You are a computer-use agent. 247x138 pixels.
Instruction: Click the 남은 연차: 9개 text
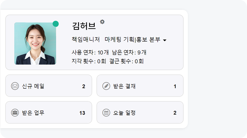129,53
